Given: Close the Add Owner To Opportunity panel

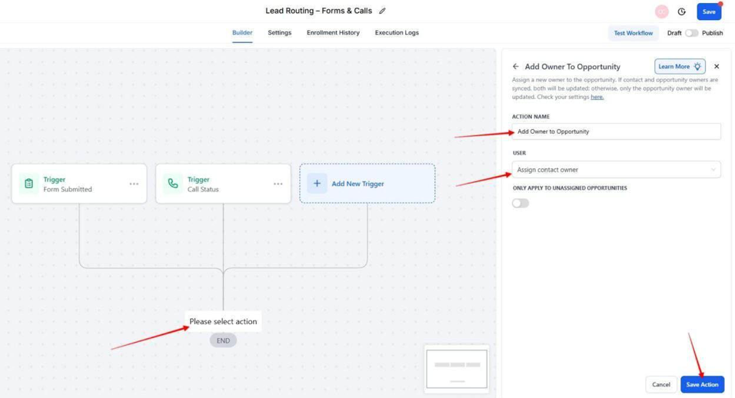Looking at the screenshot, I should [717, 67].
